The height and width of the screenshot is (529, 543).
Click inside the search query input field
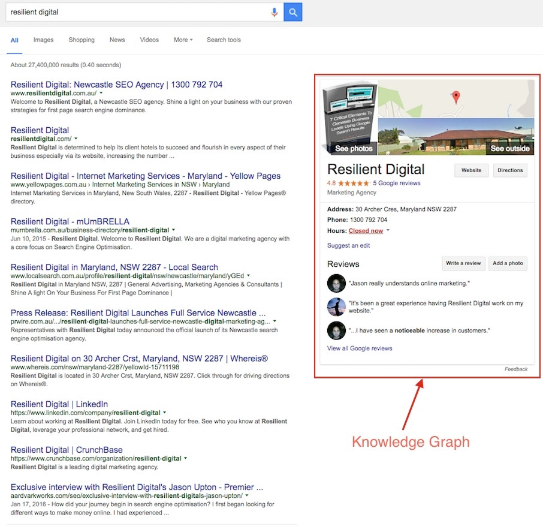pos(120,11)
